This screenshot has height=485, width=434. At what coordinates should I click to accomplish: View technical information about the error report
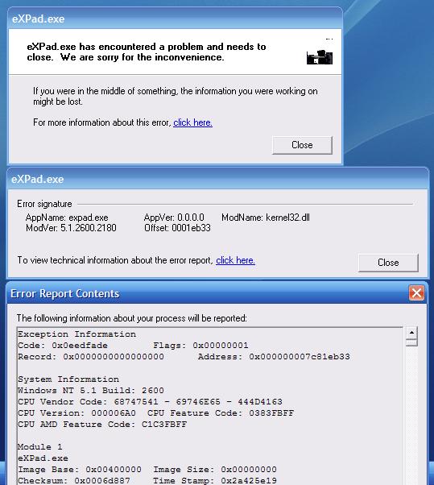[x=235, y=260]
